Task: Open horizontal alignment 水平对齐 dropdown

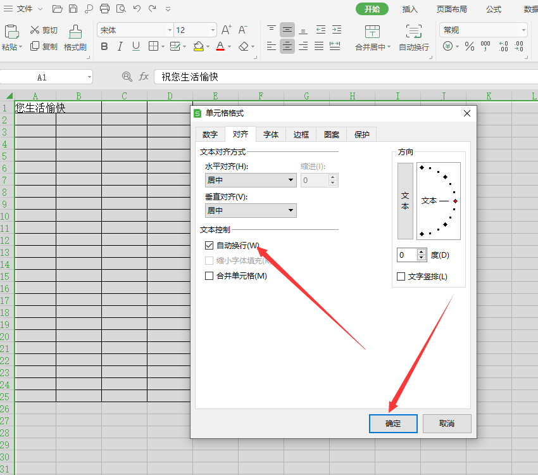Action: click(251, 180)
